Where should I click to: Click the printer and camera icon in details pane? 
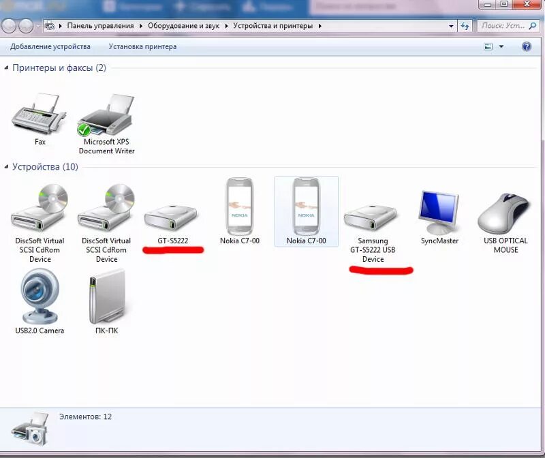[x=29, y=429]
